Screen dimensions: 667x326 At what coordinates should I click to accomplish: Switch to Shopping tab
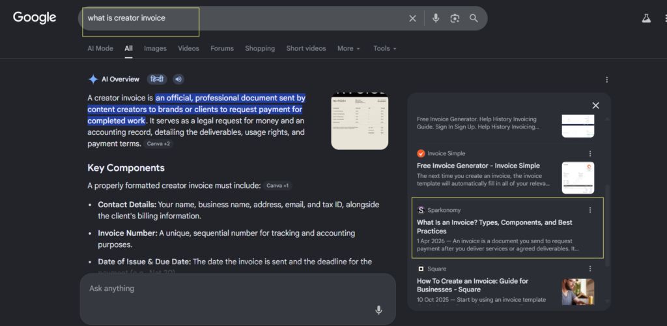coord(260,48)
